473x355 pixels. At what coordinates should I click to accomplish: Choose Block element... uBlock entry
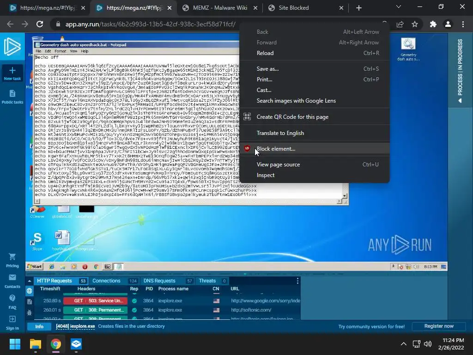click(314, 148)
